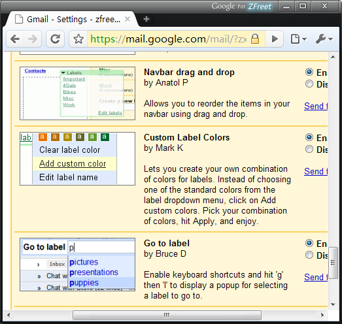
Task: Click the Go to label preview thumbnail
Action: point(77,265)
